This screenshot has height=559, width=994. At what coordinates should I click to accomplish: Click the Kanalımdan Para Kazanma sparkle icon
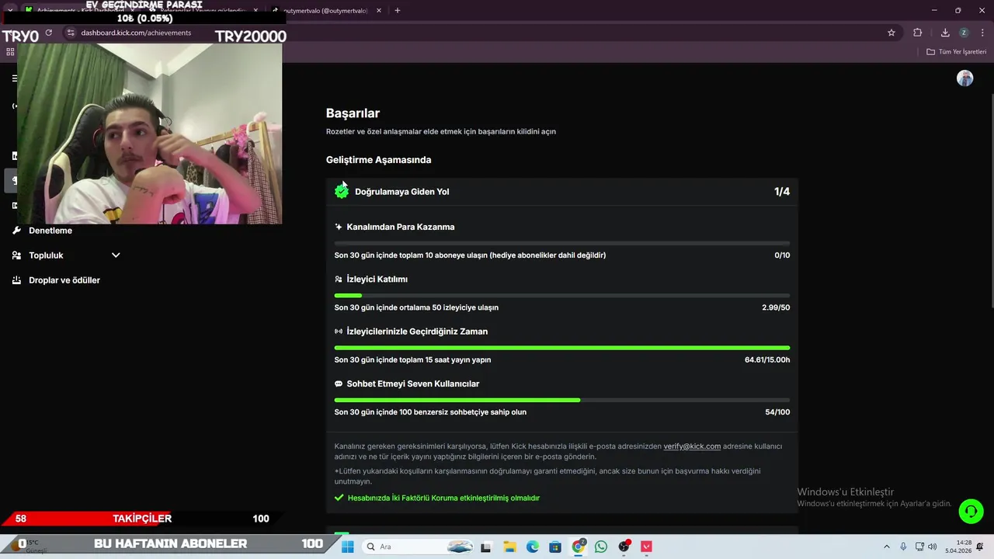pos(339,227)
